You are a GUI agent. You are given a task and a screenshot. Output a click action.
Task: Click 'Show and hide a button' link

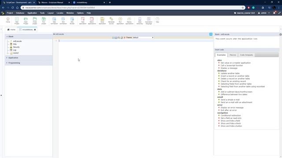[231, 126]
